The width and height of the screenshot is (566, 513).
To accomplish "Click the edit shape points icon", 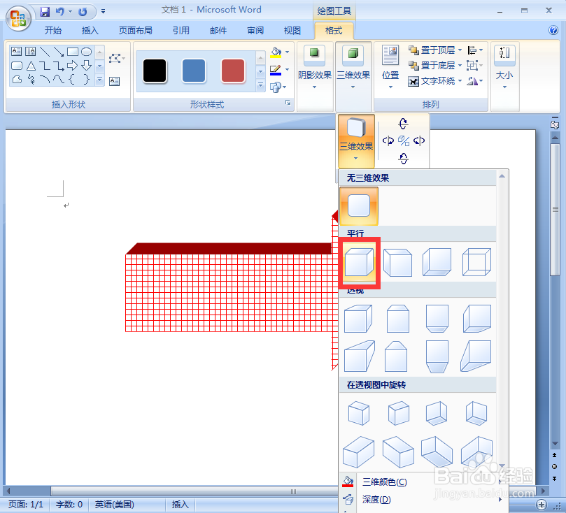I will click(x=115, y=59).
